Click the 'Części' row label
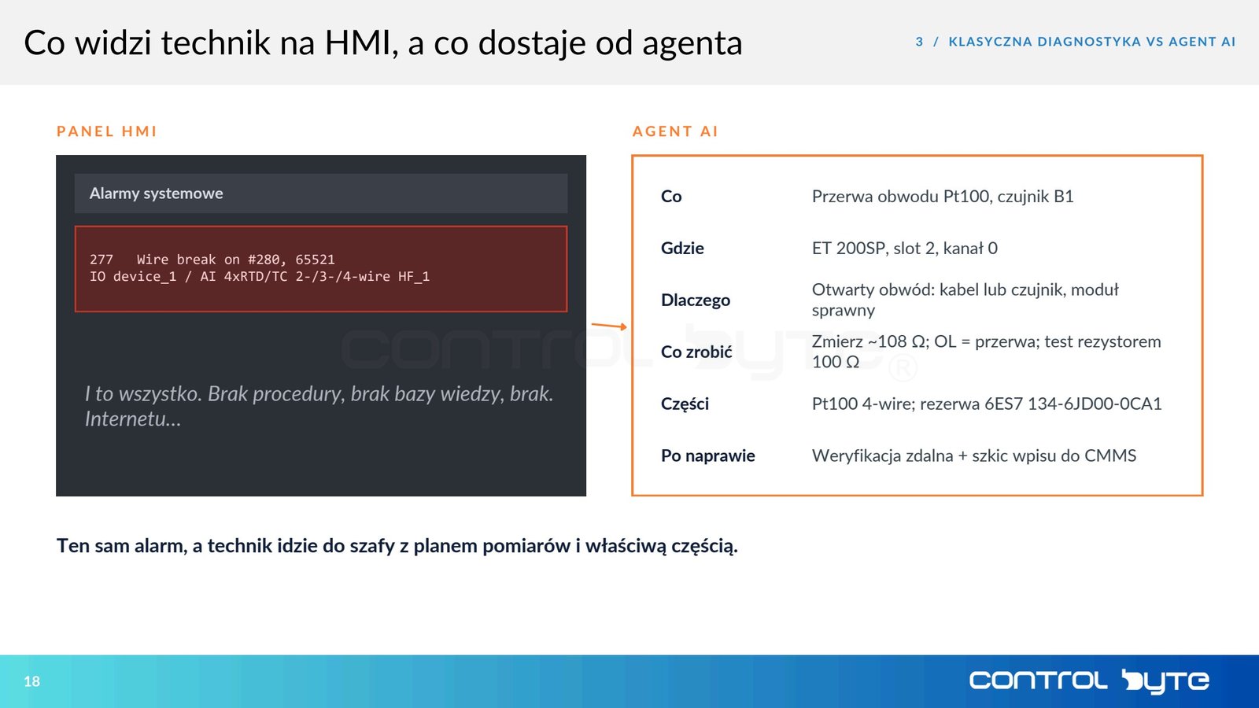This screenshot has height=708, width=1259. coord(685,404)
